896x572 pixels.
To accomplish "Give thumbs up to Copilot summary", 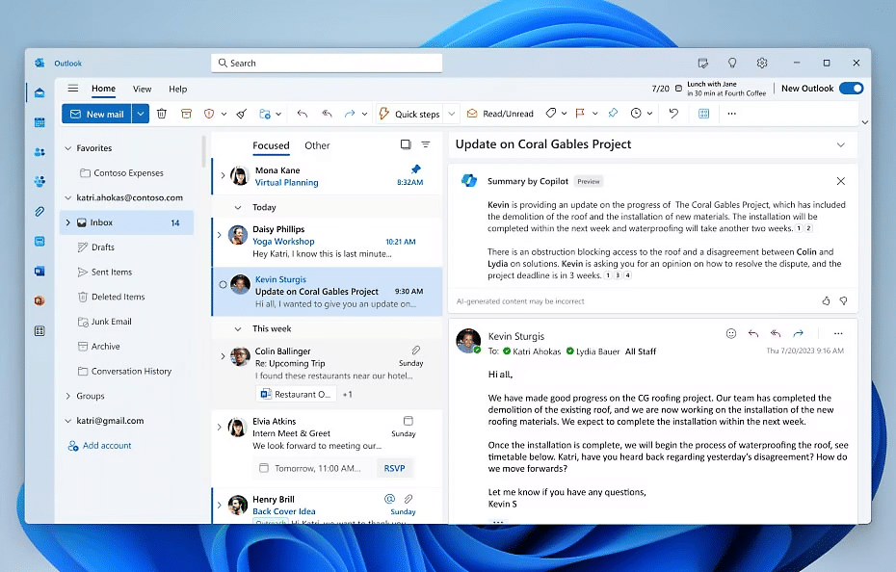I will tap(826, 301).
